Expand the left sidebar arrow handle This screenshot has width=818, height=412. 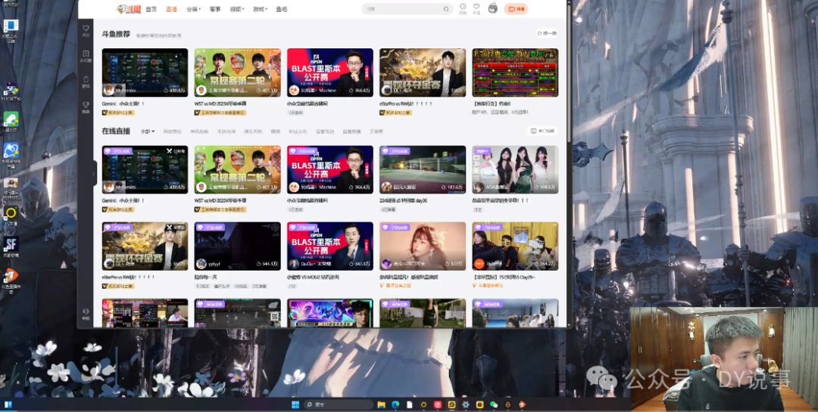94,174
